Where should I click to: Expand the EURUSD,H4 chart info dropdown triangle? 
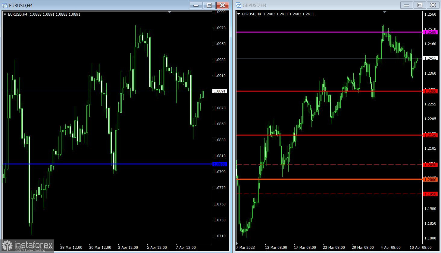(x=5, y=14)
